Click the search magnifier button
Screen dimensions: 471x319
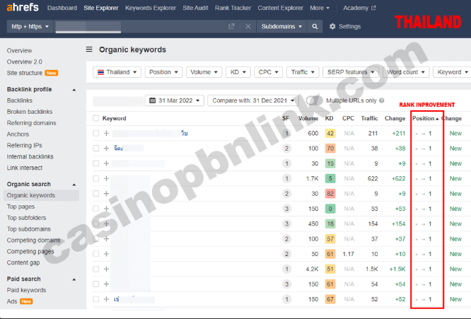[x=315, y=26]
